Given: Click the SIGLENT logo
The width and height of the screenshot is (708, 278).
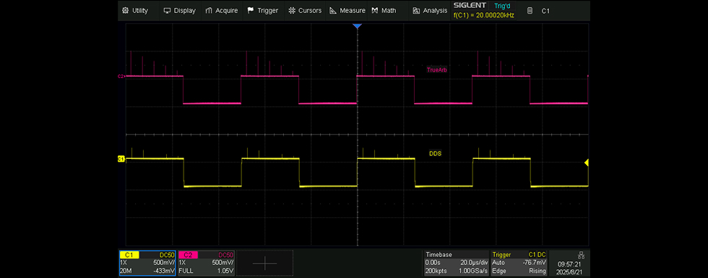Looking at the screenshot, I should (x=470, y=6).
